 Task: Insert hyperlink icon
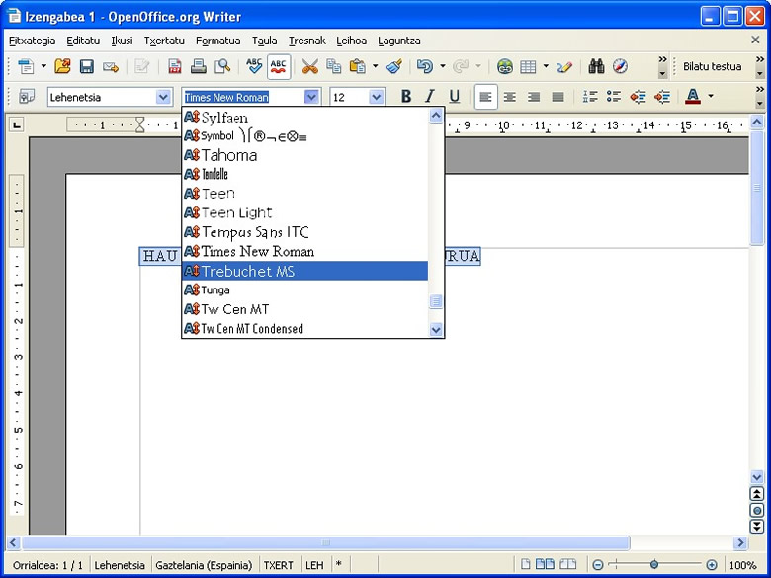(x=504, y=66)
